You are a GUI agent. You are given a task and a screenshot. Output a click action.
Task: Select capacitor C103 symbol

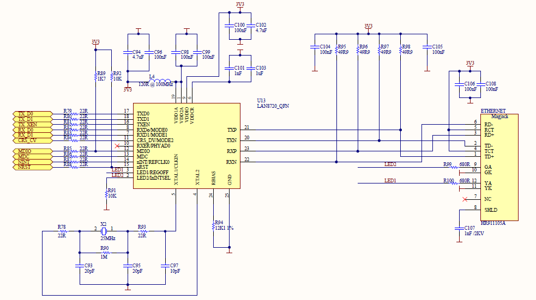pos(251,69)
